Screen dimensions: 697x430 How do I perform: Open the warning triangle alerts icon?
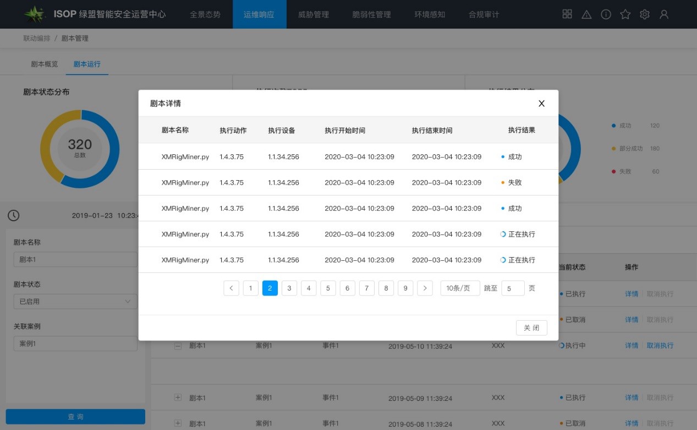[x=586, y=14]
